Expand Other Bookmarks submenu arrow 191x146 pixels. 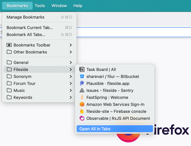pyautogui.click(x=71, y=52)
